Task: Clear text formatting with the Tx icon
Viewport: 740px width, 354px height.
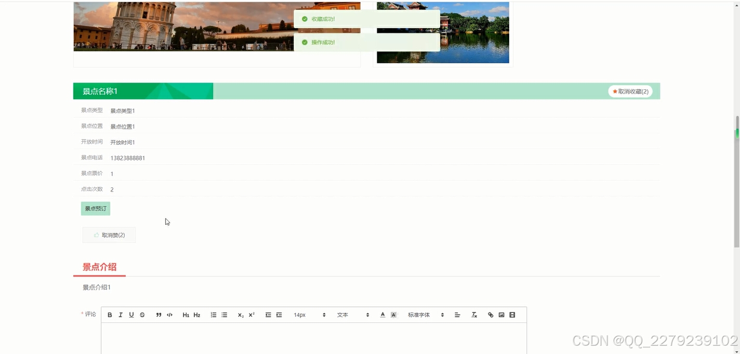Action: pos(474,315)
